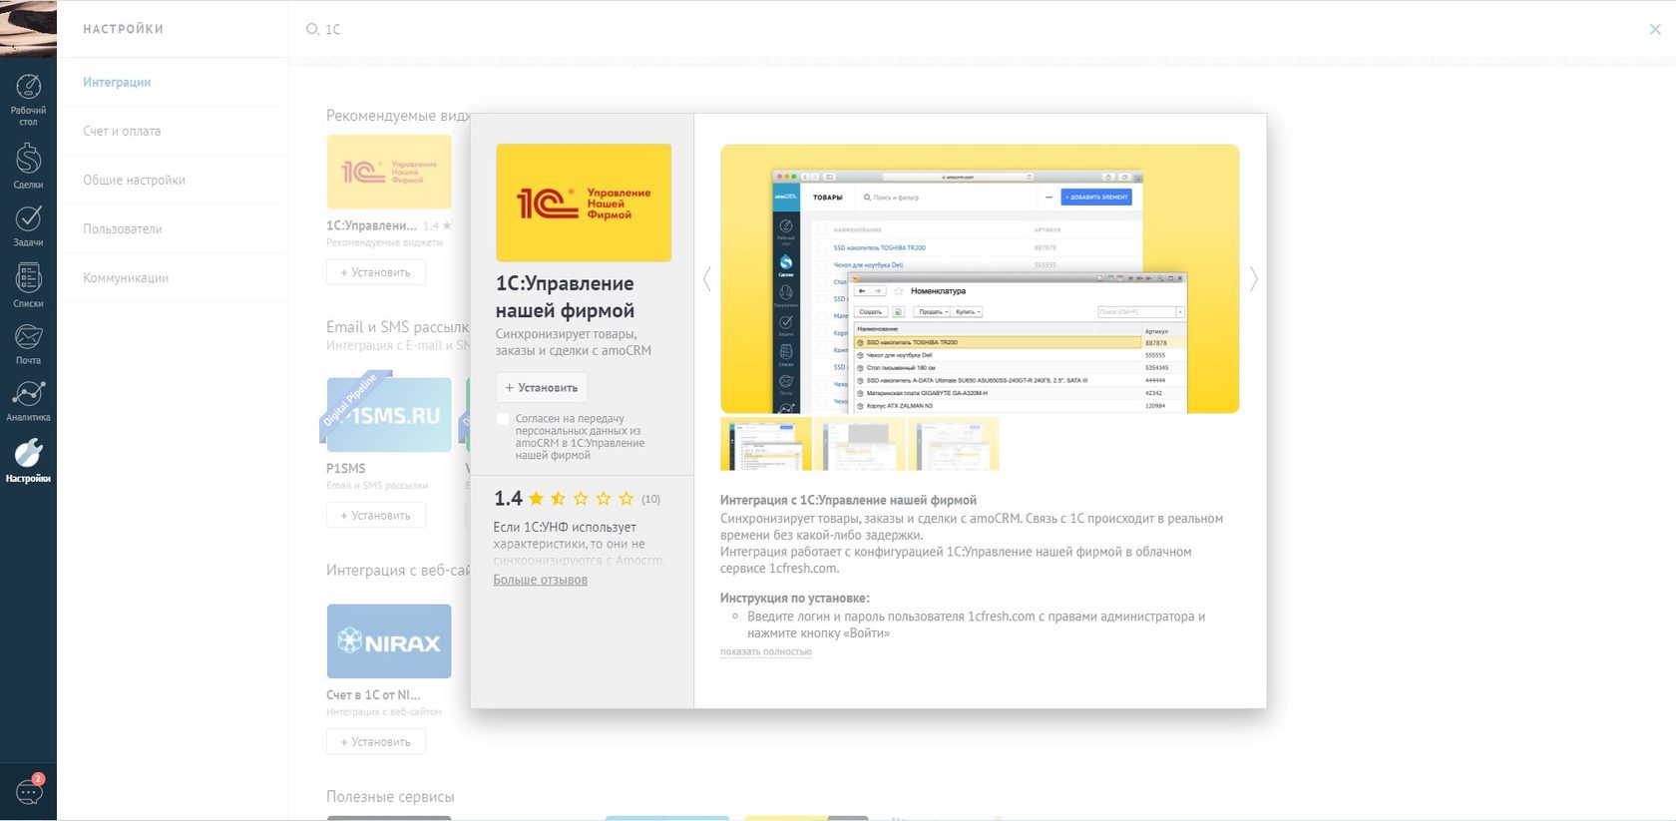1676x821 pixels.
Task: Open the chat notifications bubble icon
Action: point(29,792)
